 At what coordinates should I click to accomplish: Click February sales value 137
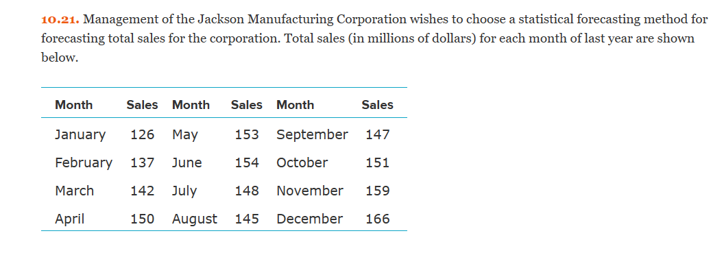[143, 162]
